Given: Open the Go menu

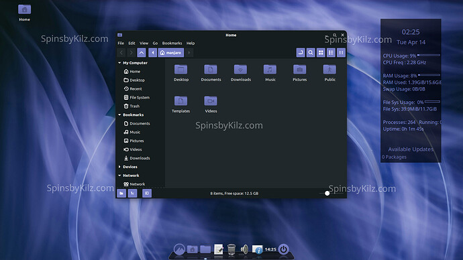Looking at the screenshot, I should click(x=155, y=43).
